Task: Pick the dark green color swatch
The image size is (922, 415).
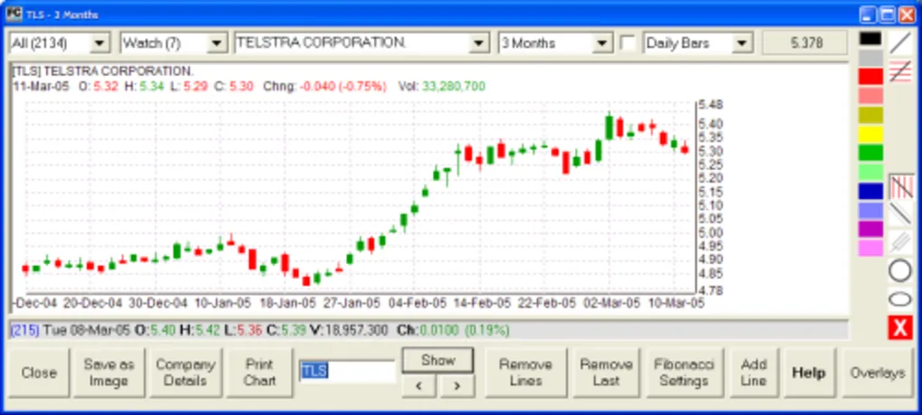Action: coord(870,153)
